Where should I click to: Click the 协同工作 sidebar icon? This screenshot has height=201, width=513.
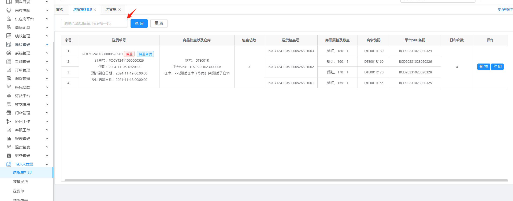9,121
